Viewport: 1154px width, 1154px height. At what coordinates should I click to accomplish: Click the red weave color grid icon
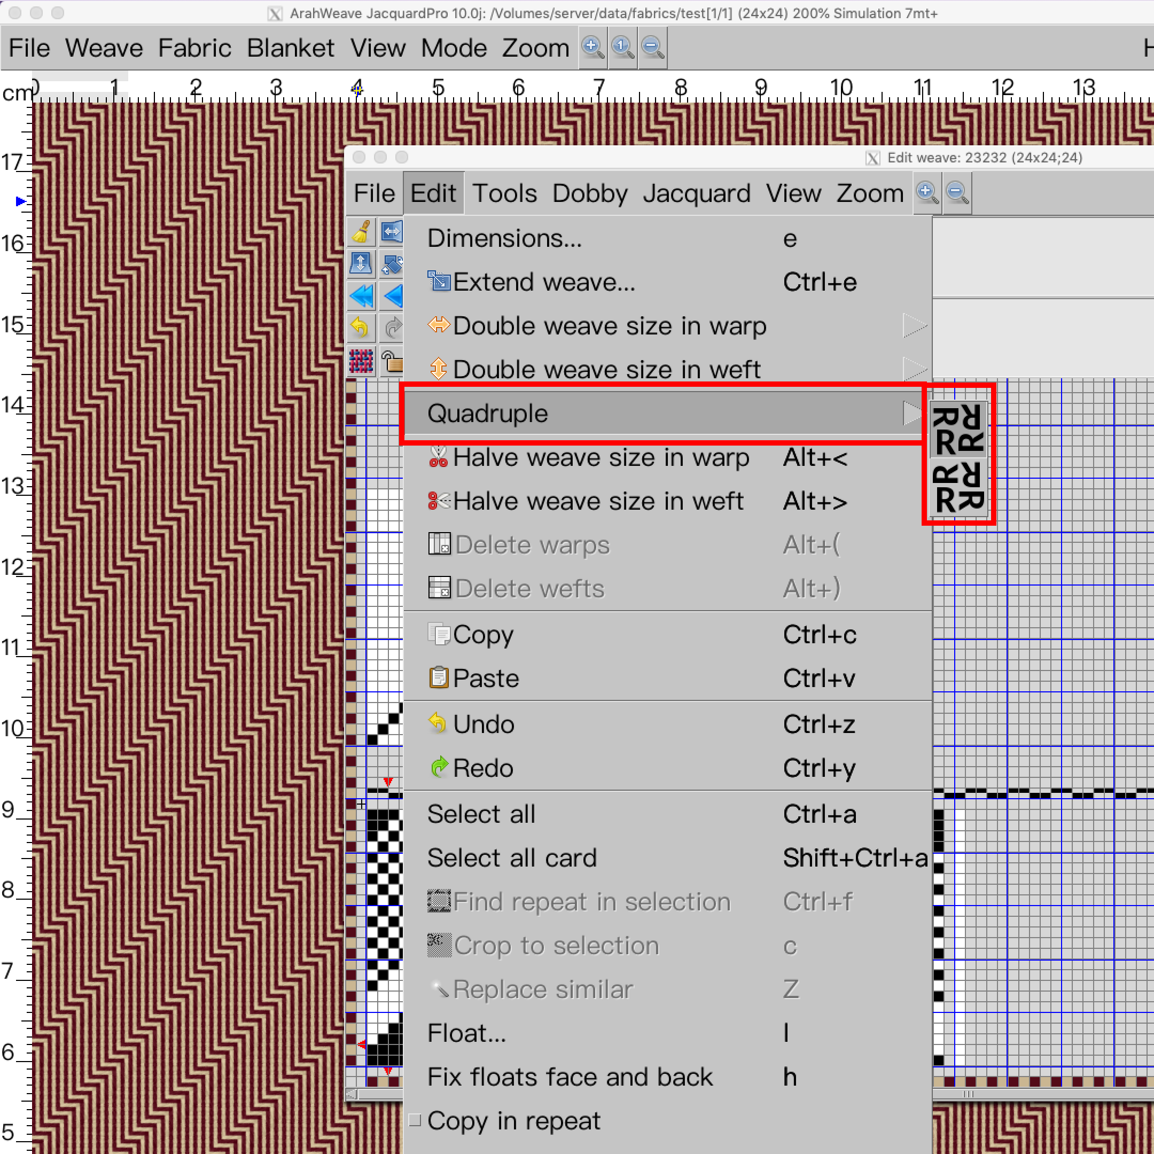[361, 361]
